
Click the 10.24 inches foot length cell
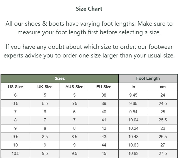pyautogui.click(x=133, y=128)
